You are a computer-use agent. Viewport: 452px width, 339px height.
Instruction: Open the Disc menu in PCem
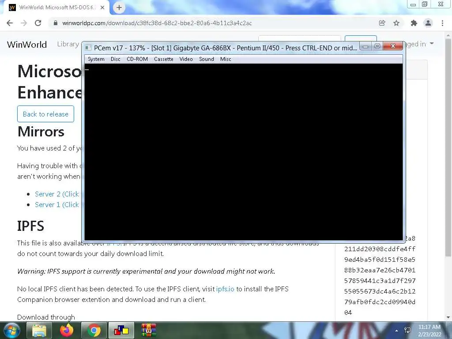pyautogui.click(x=115, y=59)
